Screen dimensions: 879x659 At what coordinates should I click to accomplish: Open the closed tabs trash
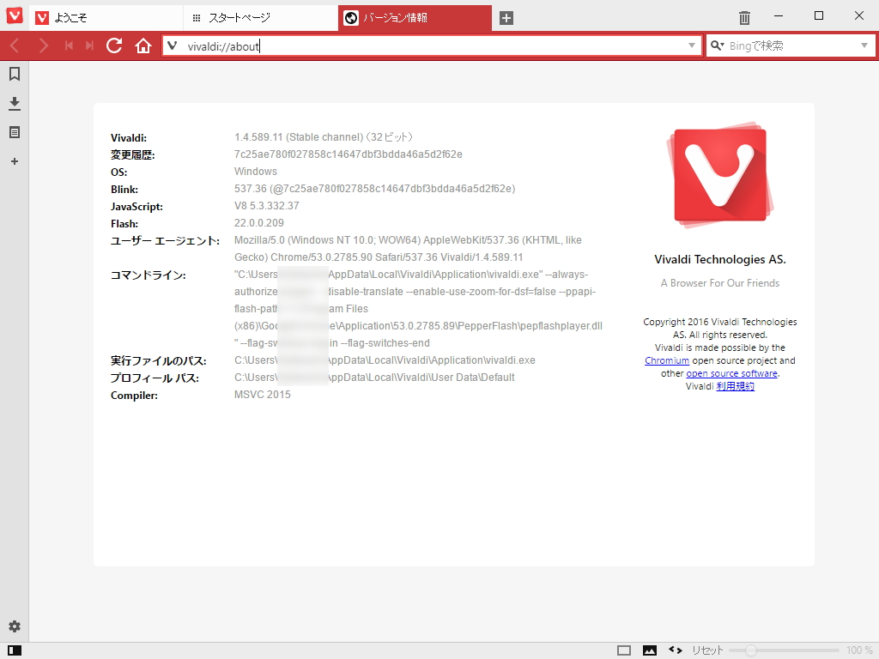coord(743,15)
